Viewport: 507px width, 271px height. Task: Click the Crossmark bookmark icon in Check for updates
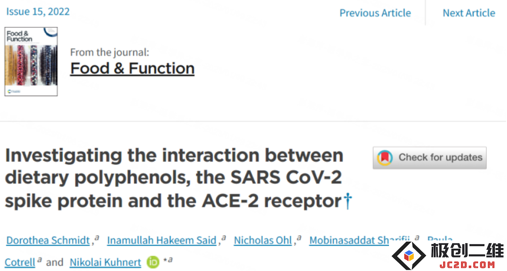point(384,157)
